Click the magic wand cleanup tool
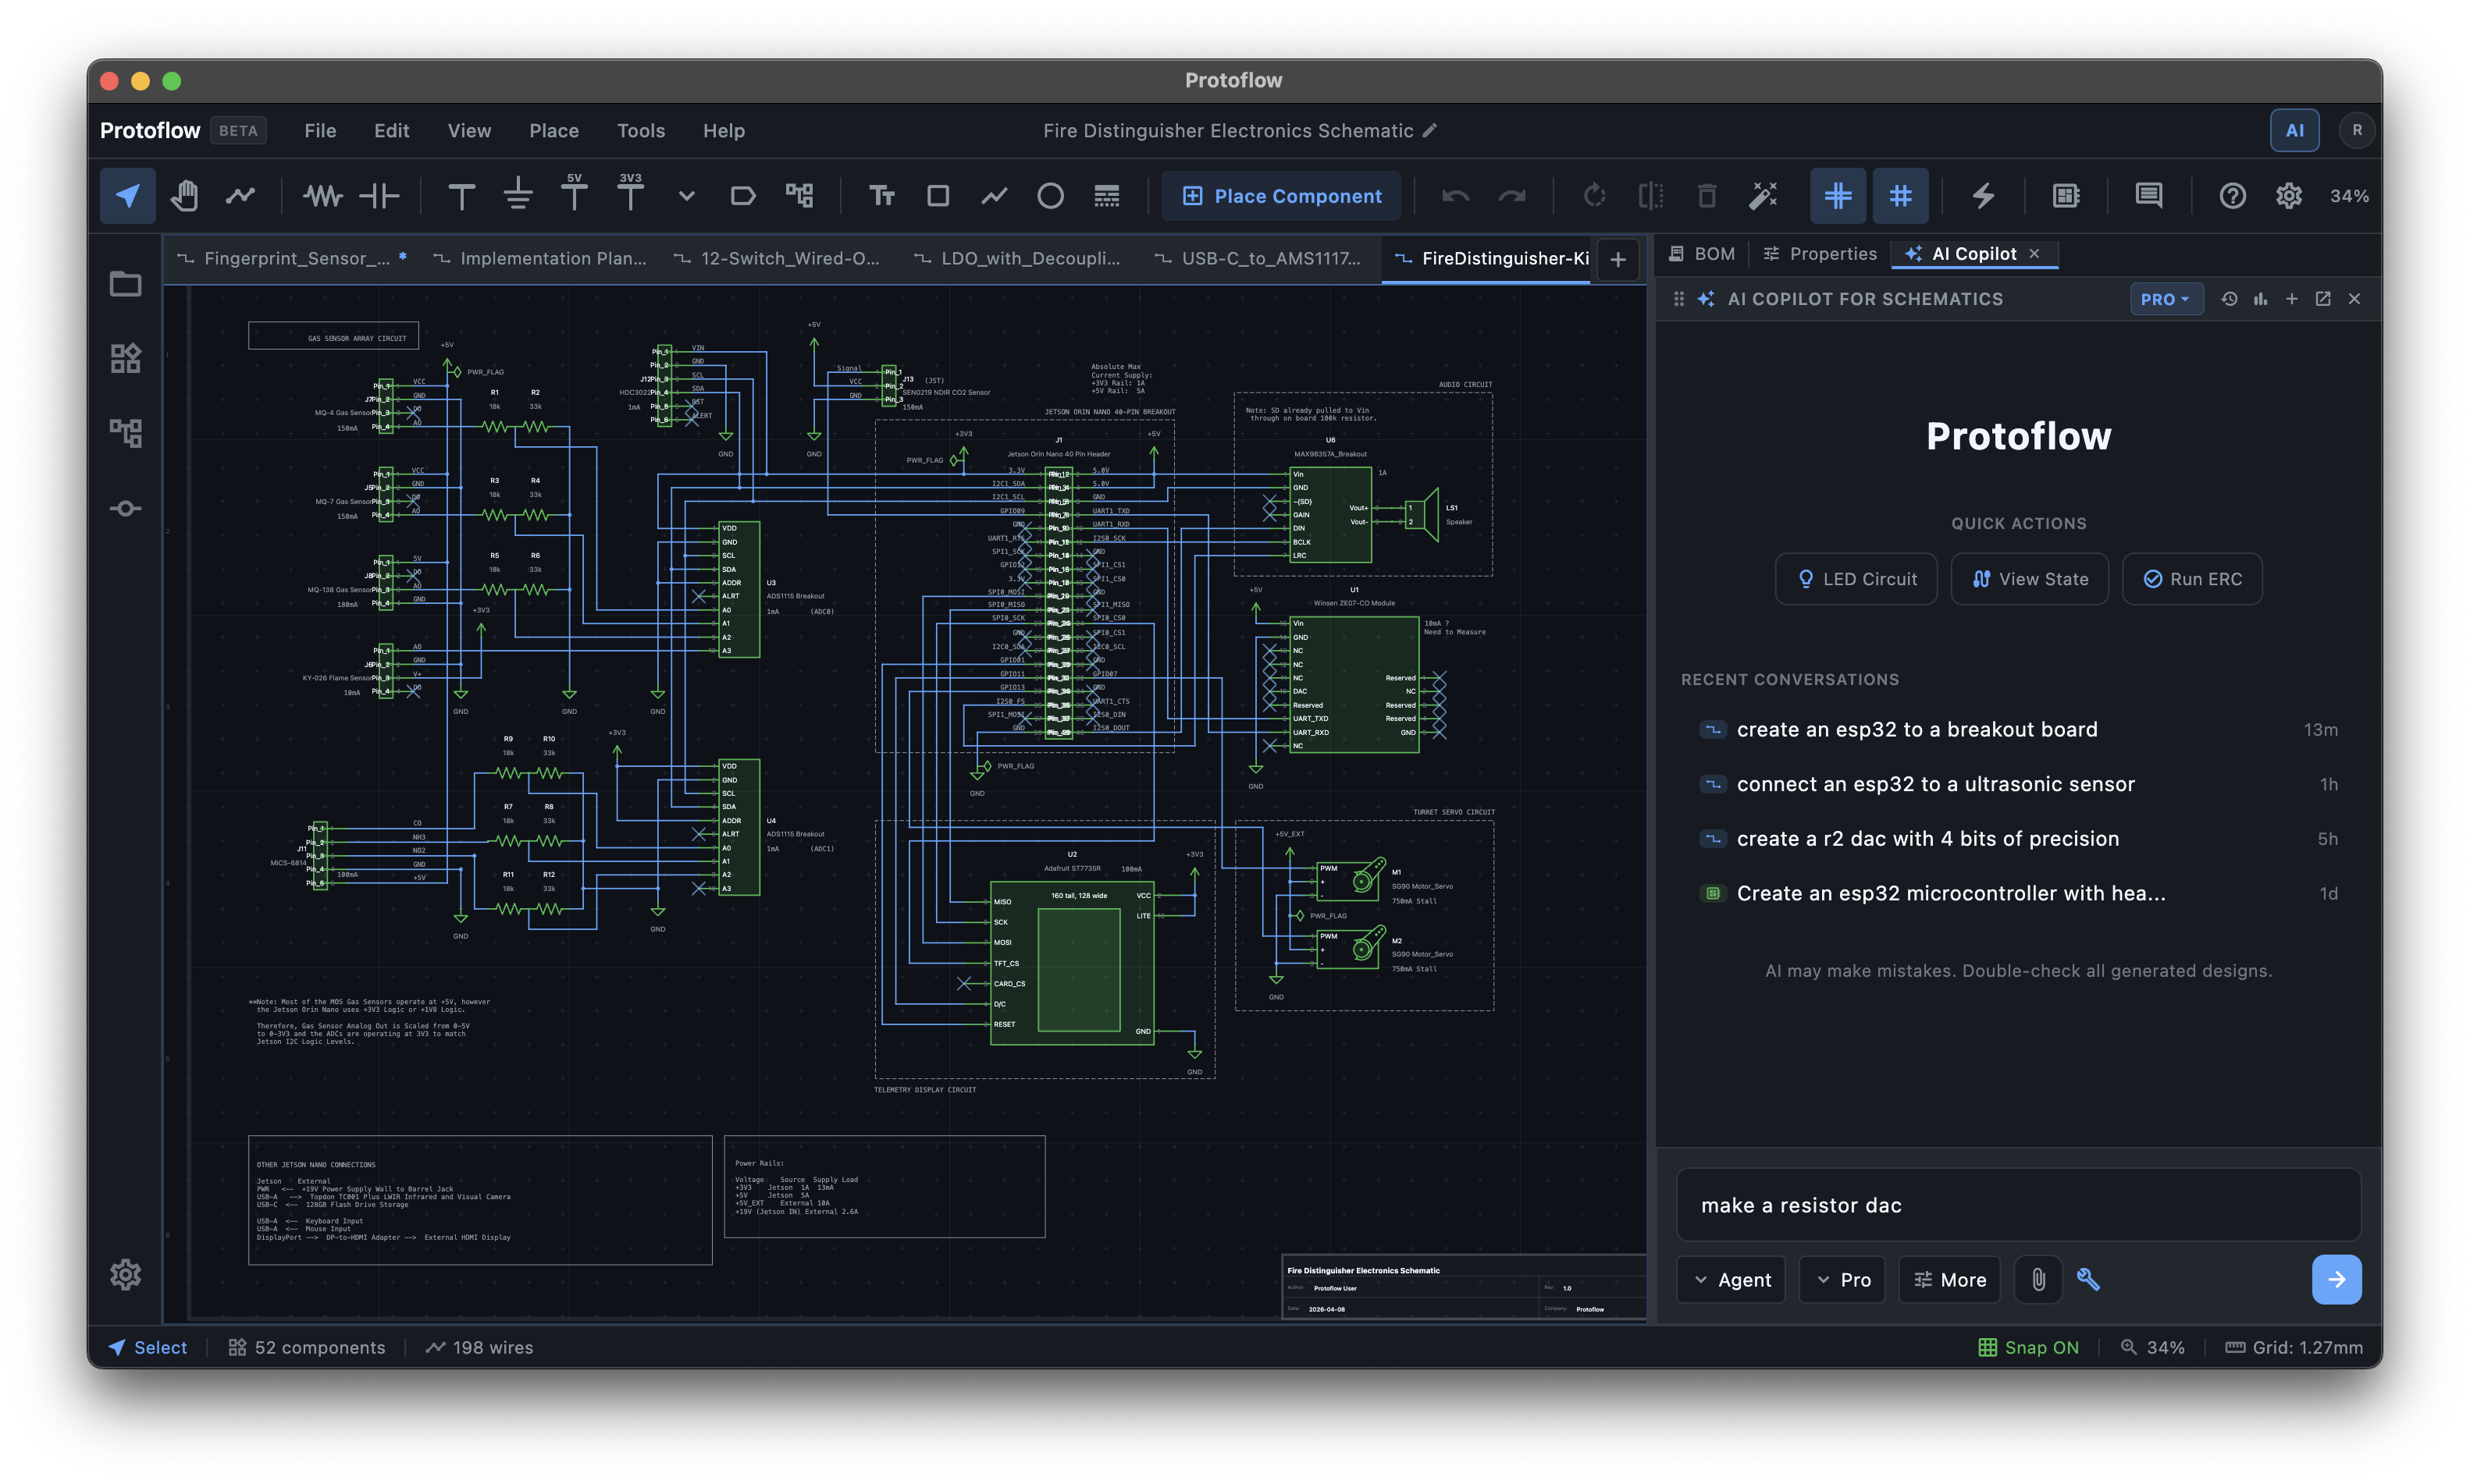Screen dimensions: 2470x1484 [1763, 195]
